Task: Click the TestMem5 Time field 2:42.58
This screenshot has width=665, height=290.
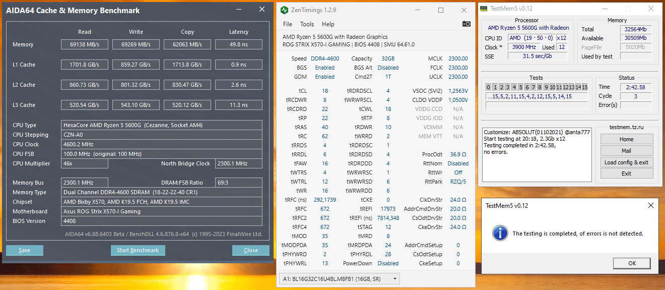Action: point(635,87)
